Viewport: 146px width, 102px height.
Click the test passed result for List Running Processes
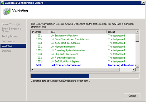(117, 58)
